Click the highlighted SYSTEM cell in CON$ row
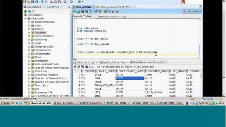226x127 pixels. [130, 78]
